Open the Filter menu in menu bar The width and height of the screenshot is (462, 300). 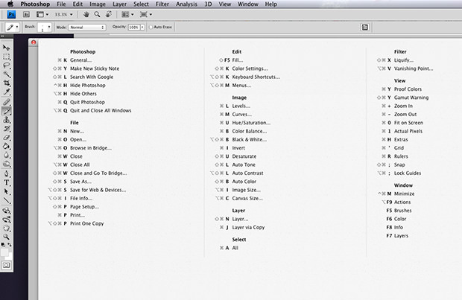tap(162, 4)
